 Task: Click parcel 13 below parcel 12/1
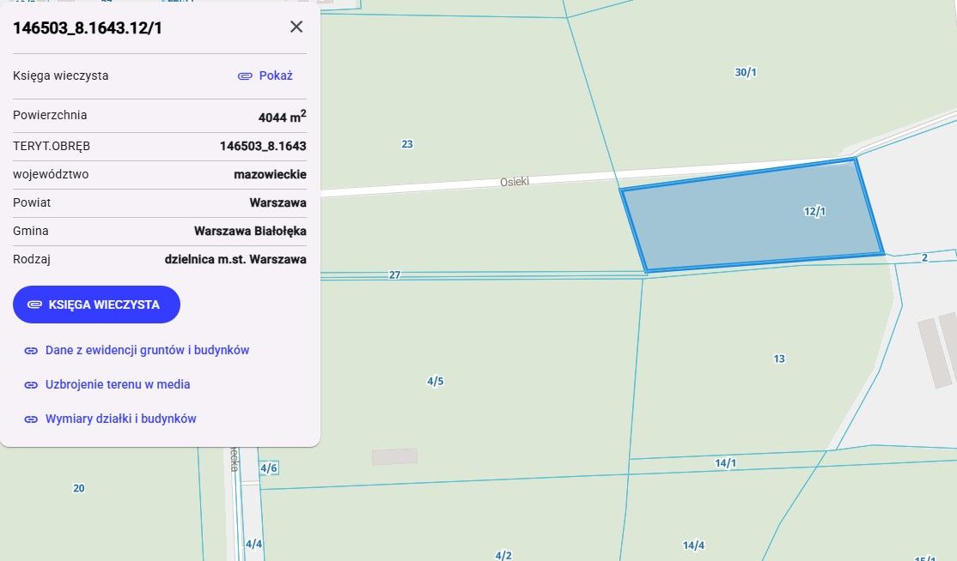(x=778, y=359)
